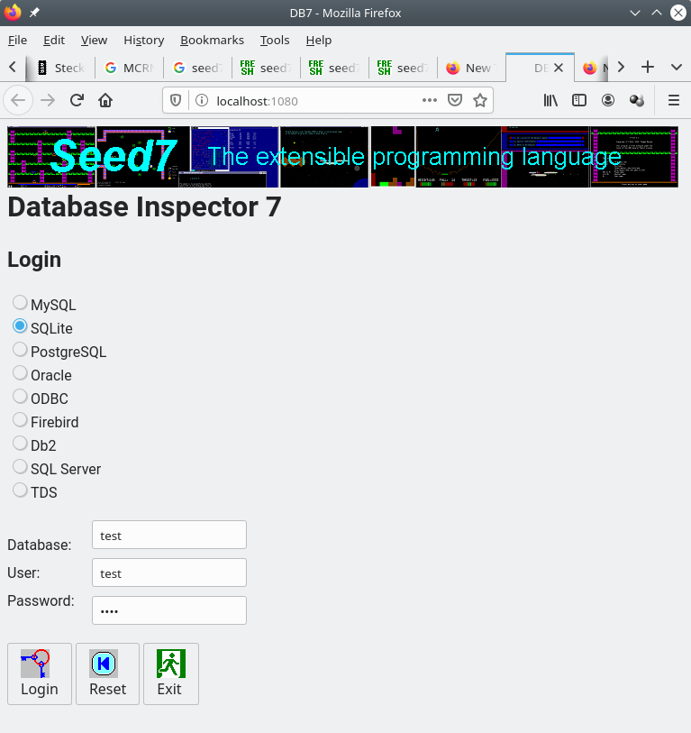Pick the Firebird radio option
Screen dimensions: 691x733
click(x=20, y=420)
